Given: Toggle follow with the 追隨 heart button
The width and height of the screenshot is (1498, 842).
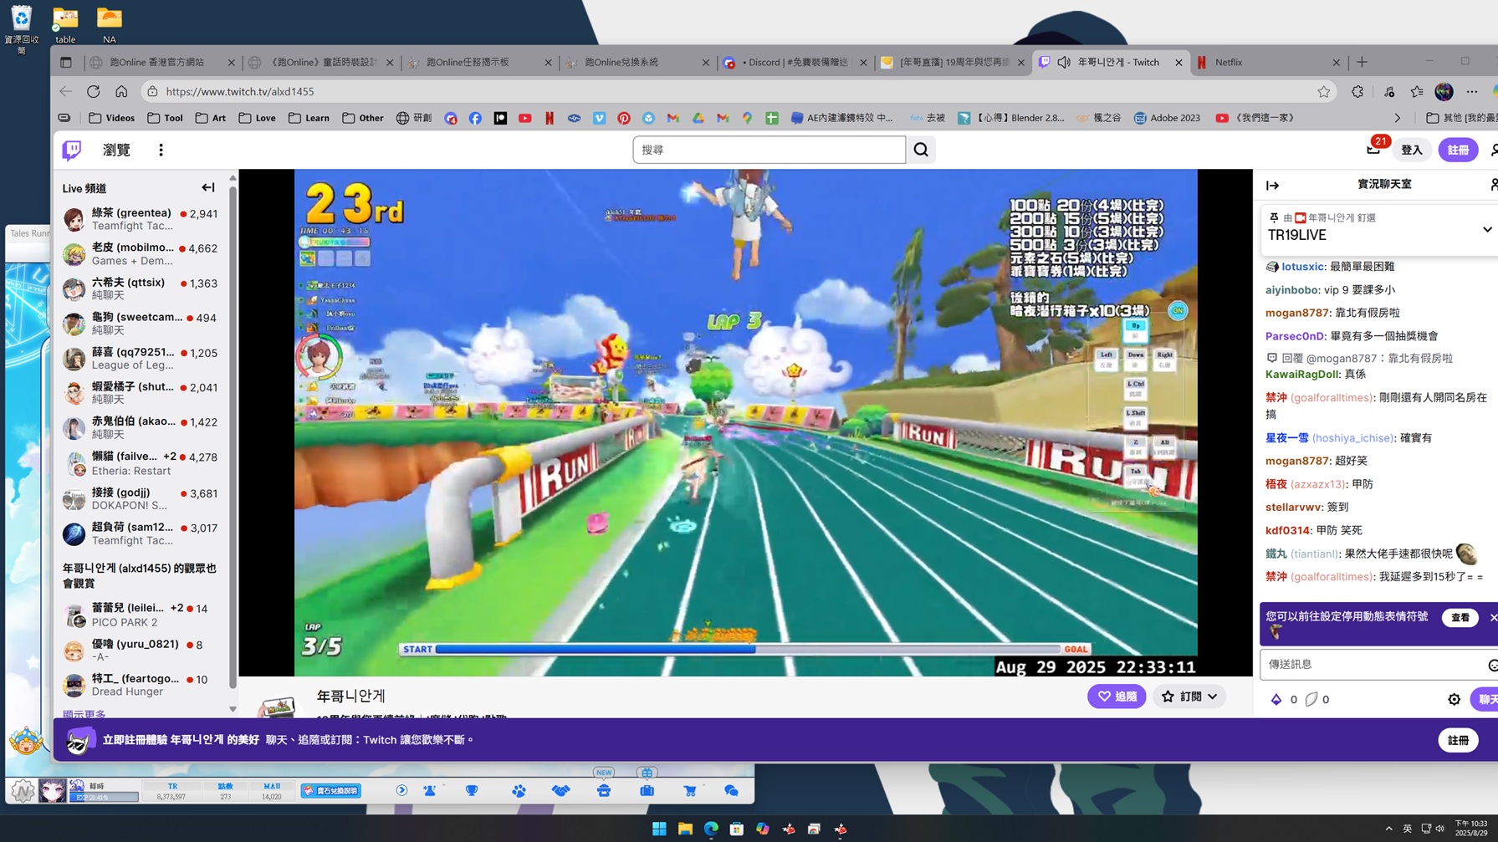Looking at the screenshot, I should 1116,697.
